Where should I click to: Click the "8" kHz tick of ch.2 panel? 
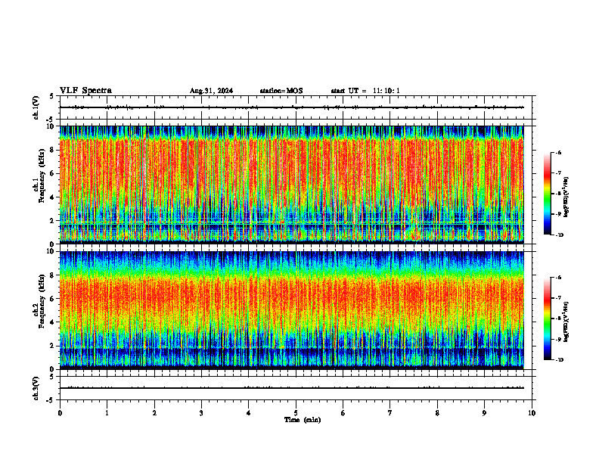53,275
